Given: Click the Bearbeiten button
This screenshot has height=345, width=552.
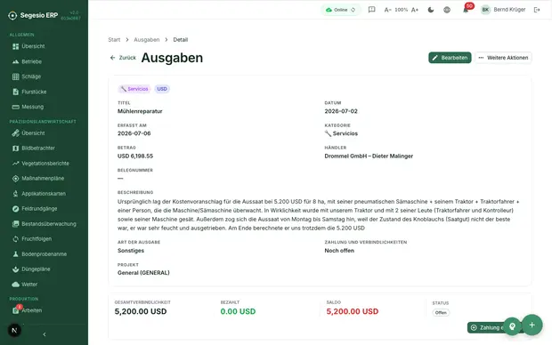Looking at the screenshot, I should [x=450, y=58].
